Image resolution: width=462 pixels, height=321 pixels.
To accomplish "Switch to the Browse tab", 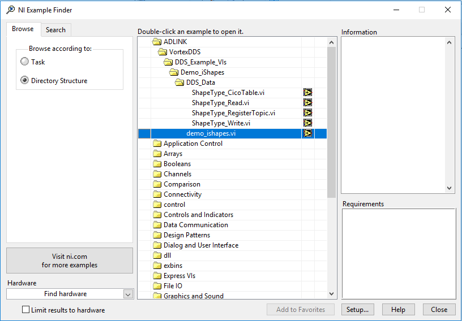I will pos(23,29).
